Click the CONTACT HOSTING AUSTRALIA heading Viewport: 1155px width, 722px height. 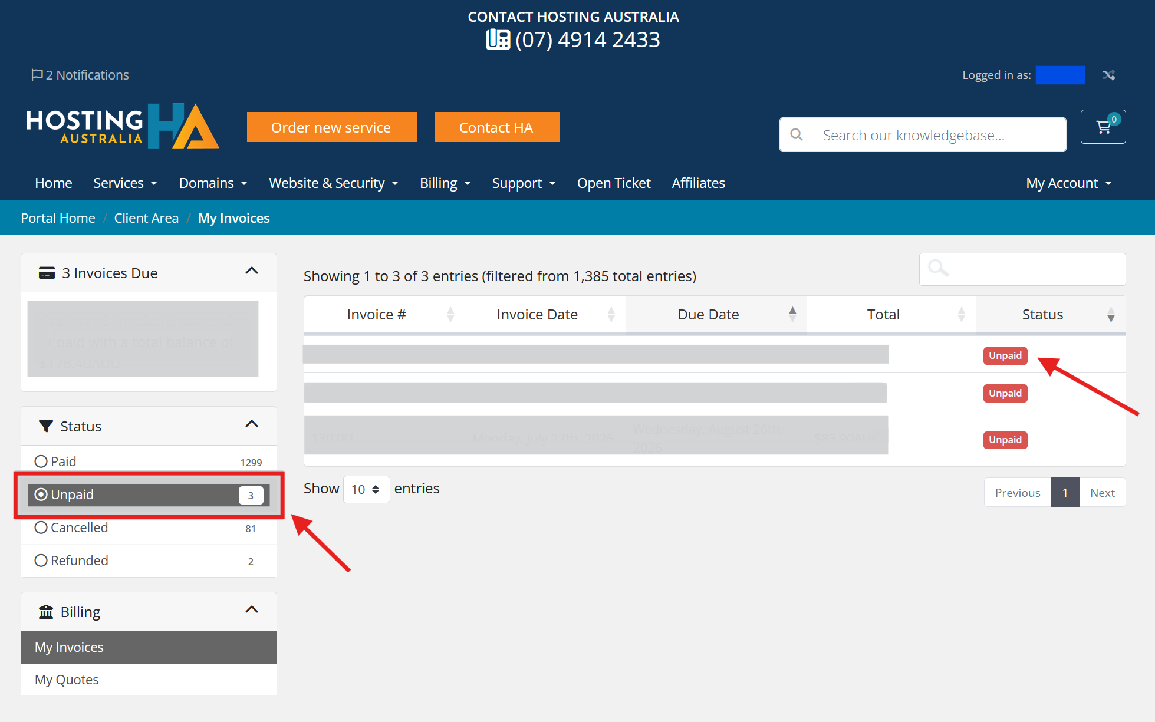[574, 17]
